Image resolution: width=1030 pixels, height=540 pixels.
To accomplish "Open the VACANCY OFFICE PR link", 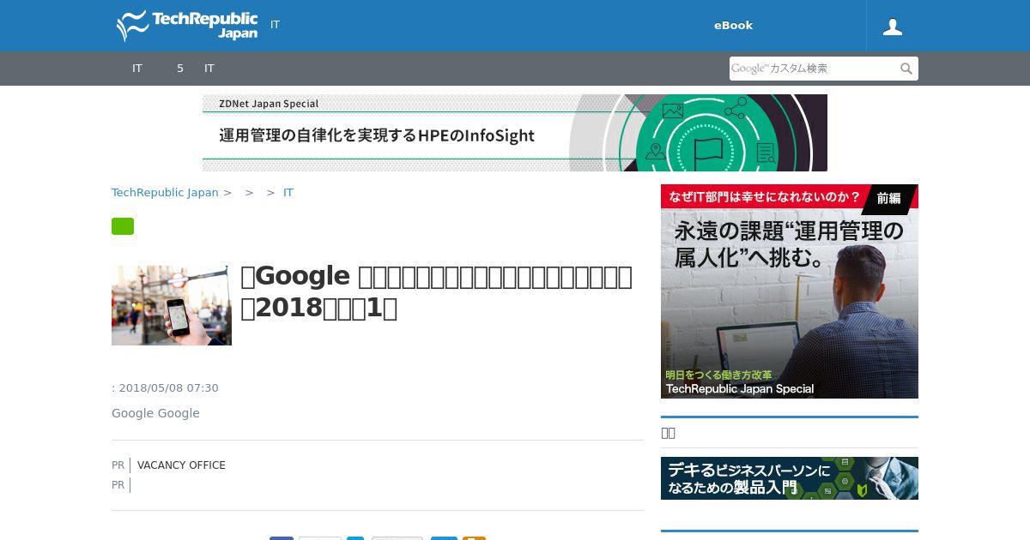I will pyautogui.click(x=181, y=465).
